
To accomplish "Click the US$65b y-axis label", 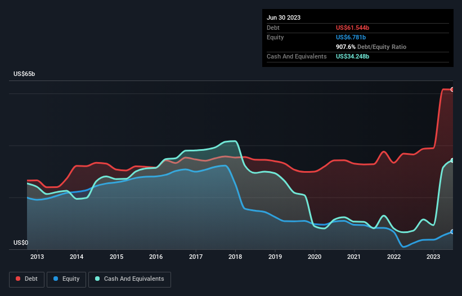I will pyautogui.click(x=24, y=74).
